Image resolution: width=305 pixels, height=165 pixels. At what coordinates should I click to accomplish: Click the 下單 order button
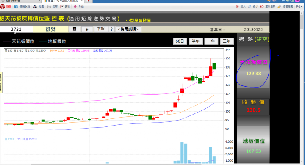(x=101, y=29)
